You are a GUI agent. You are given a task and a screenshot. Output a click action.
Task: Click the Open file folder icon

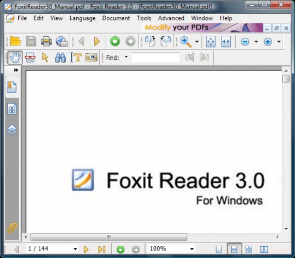pyautogui.click(x=15, y=42)
